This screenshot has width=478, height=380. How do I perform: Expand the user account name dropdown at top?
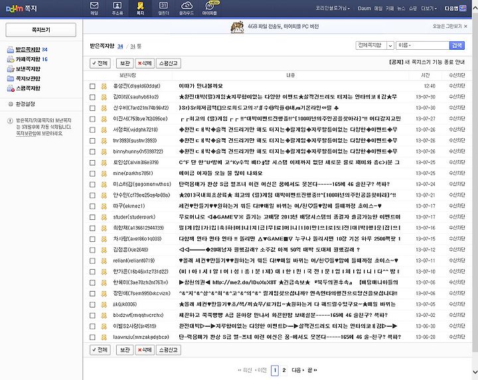(333, 8)
